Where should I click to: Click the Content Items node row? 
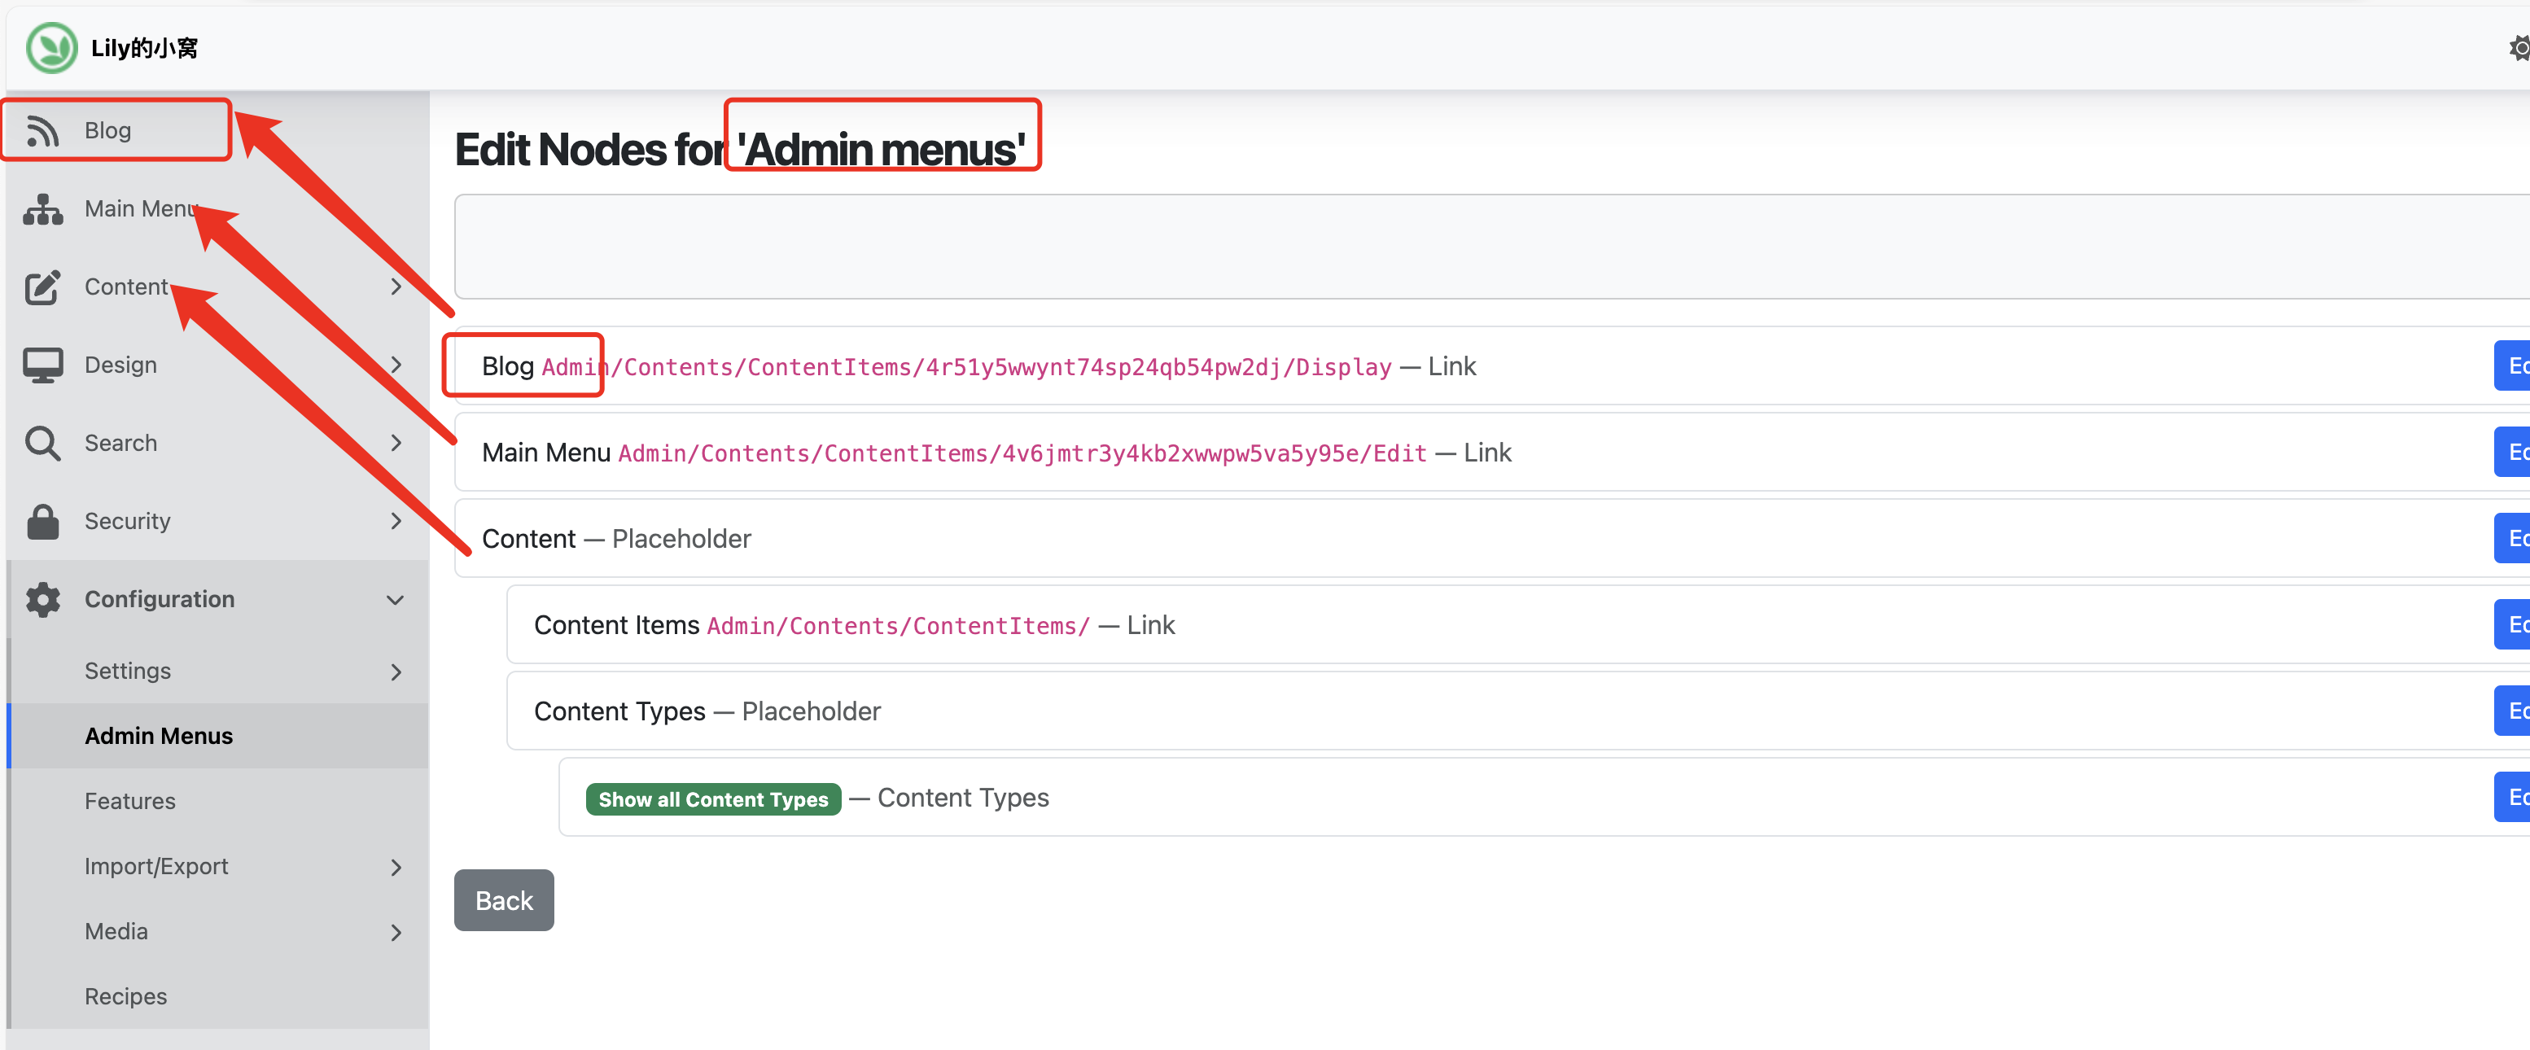615,626
